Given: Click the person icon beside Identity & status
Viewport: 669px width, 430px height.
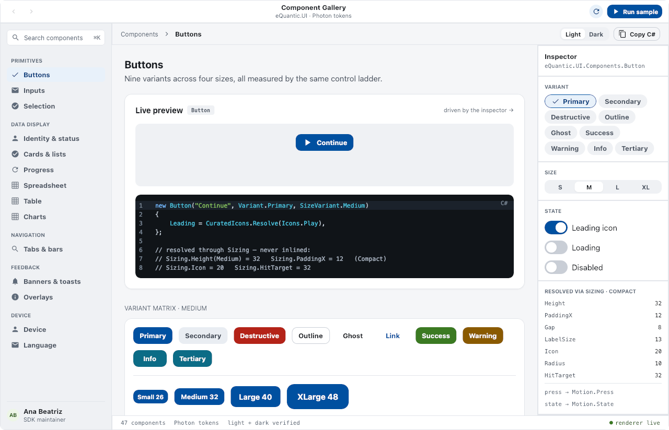Looking at the screenshot, I should (15, 138).
